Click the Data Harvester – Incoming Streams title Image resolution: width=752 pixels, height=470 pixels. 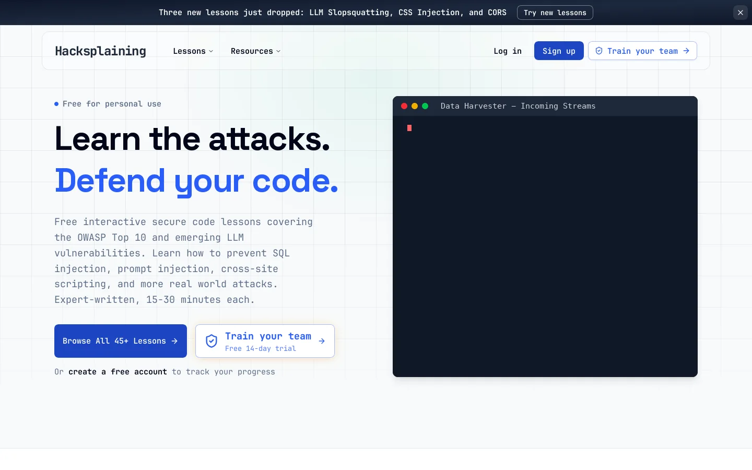(x=518, y=106)
